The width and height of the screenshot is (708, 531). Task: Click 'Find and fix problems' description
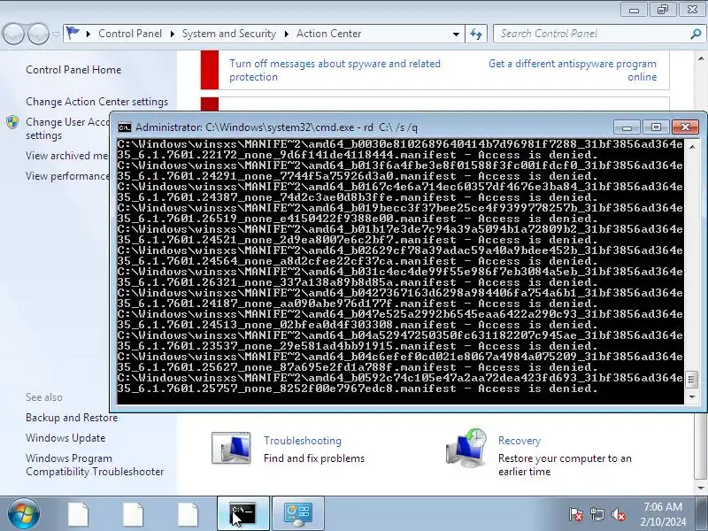tap(314, 458)
